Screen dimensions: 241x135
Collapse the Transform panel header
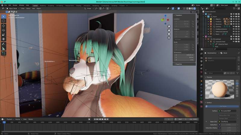point(178,15)
